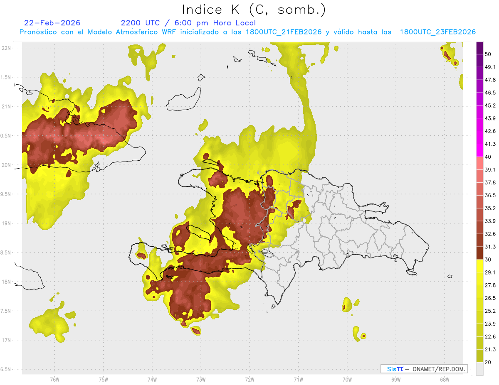Pick the salmon swatch between 39.1 and 40
The image size is (499, 385).
click(479, 163)
